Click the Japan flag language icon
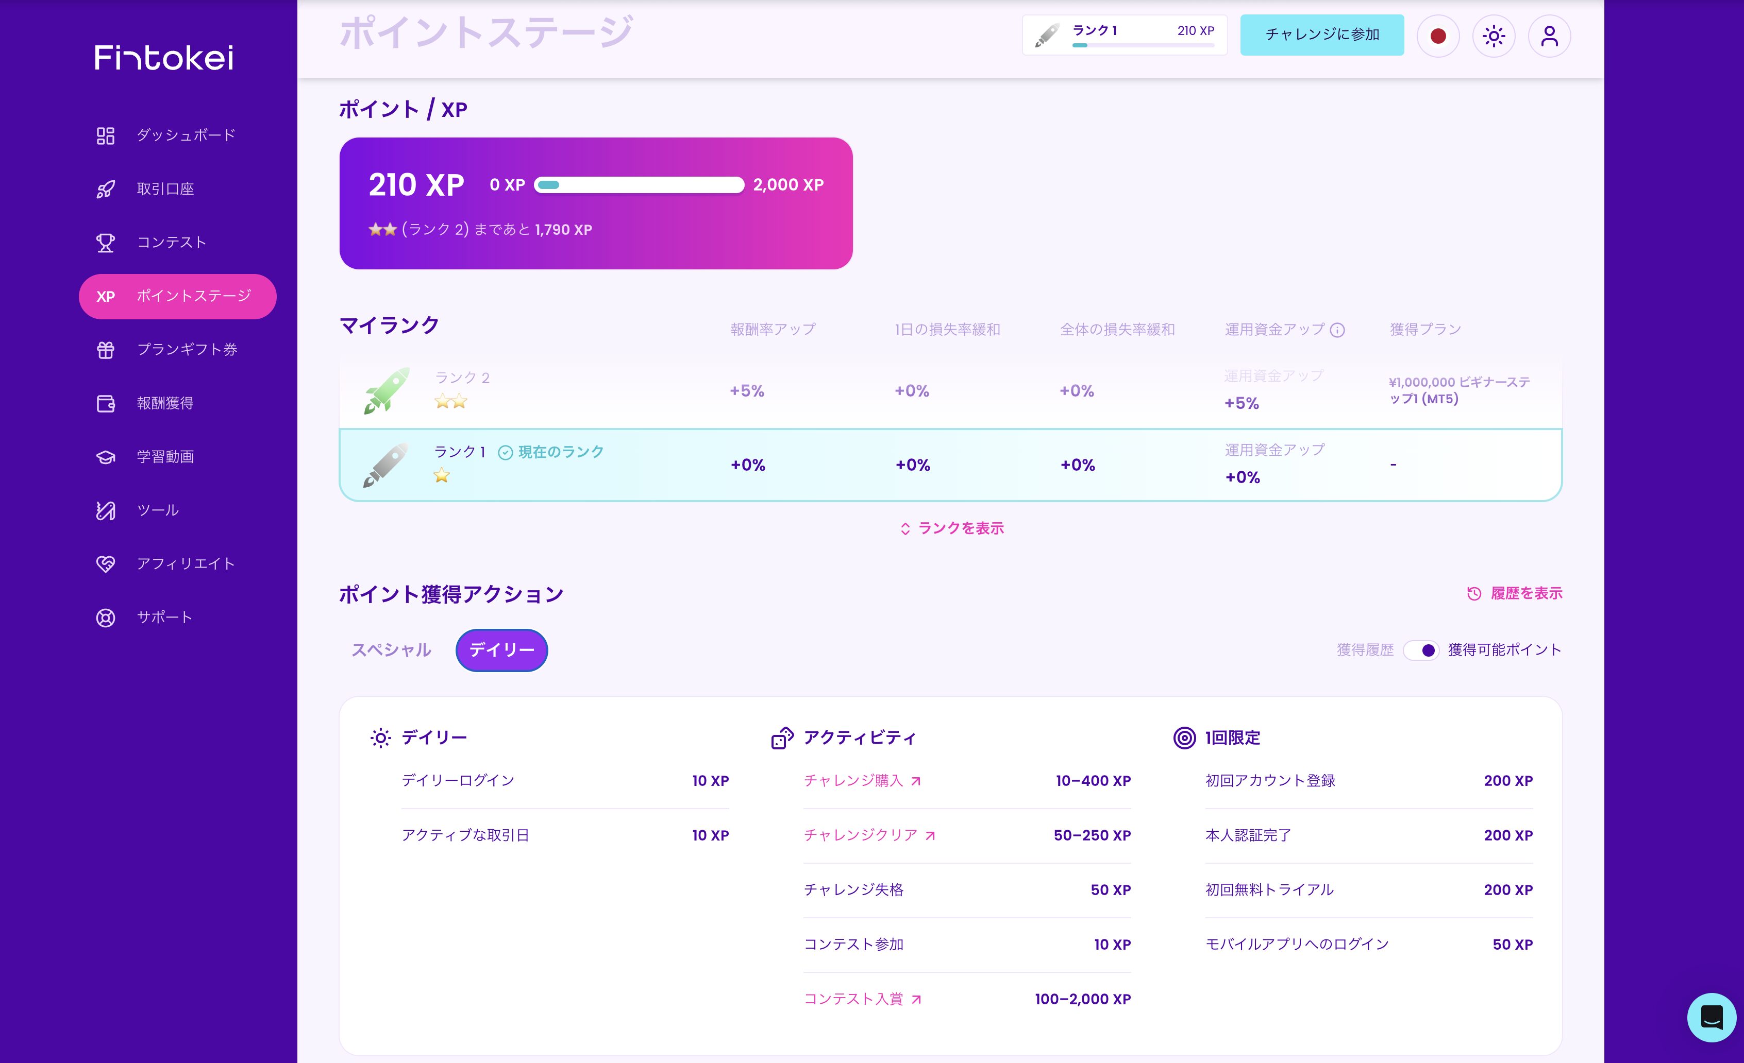1744x1063 pixels. coord(1437,36)
